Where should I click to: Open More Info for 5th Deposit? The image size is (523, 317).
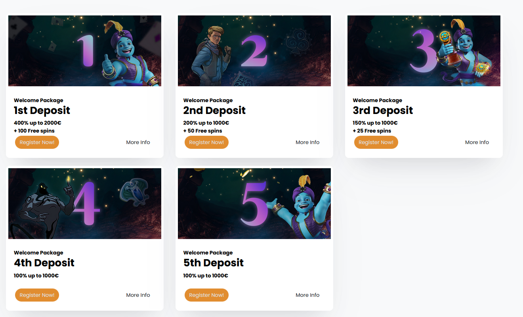click(x=307, y=295)
